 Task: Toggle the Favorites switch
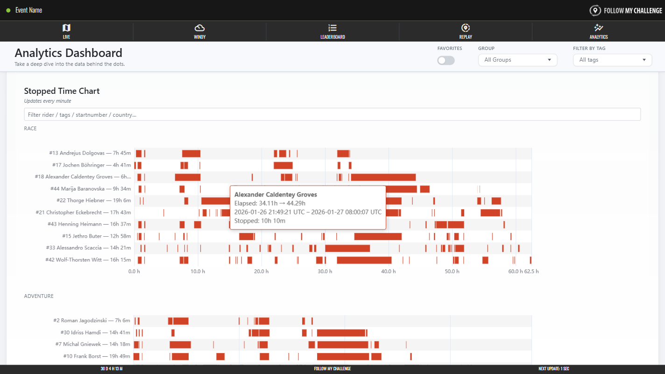click(446, 60)
